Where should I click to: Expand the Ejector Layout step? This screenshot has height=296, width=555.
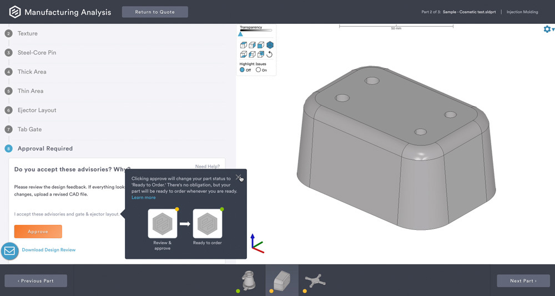point(37,110)
